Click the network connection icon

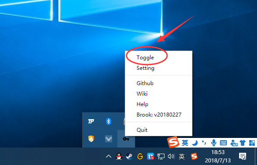(x=161, y=156)
